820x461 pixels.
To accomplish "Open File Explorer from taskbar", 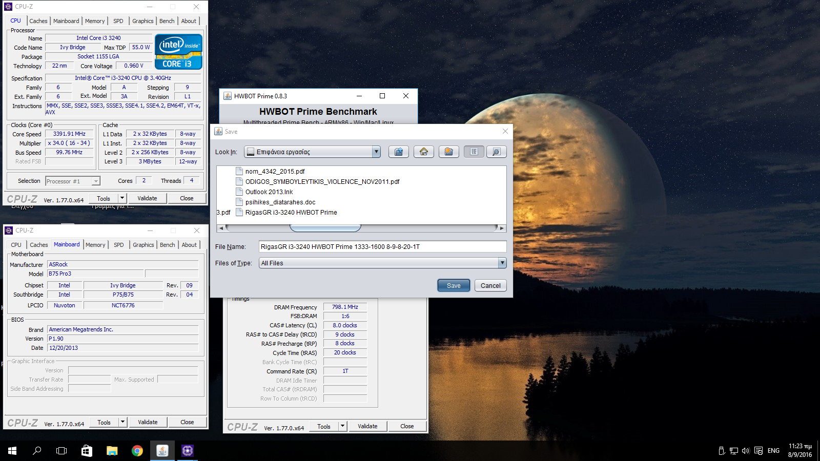I will click(x=112, y=451).
